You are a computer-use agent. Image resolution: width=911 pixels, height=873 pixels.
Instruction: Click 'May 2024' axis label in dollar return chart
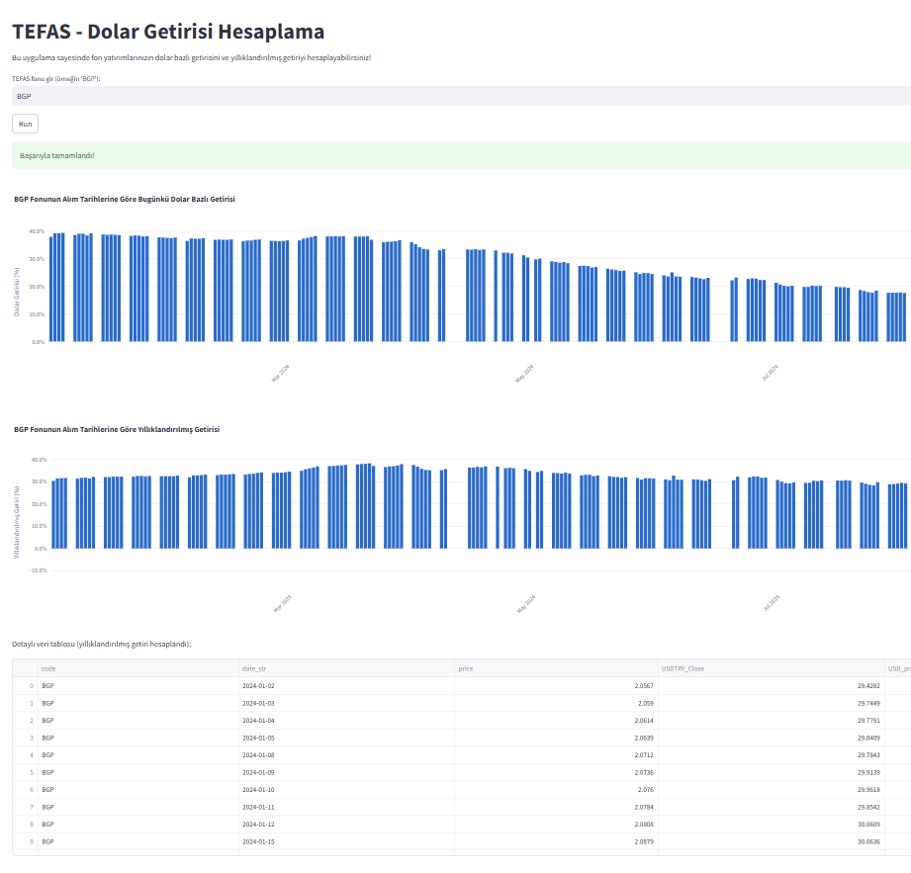[524, 374]
